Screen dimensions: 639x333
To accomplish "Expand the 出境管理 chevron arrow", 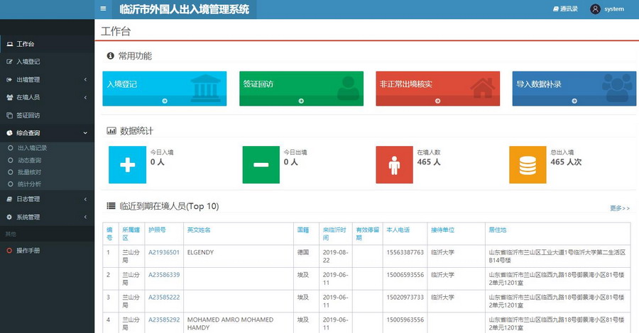I will (x=85, y=79).
